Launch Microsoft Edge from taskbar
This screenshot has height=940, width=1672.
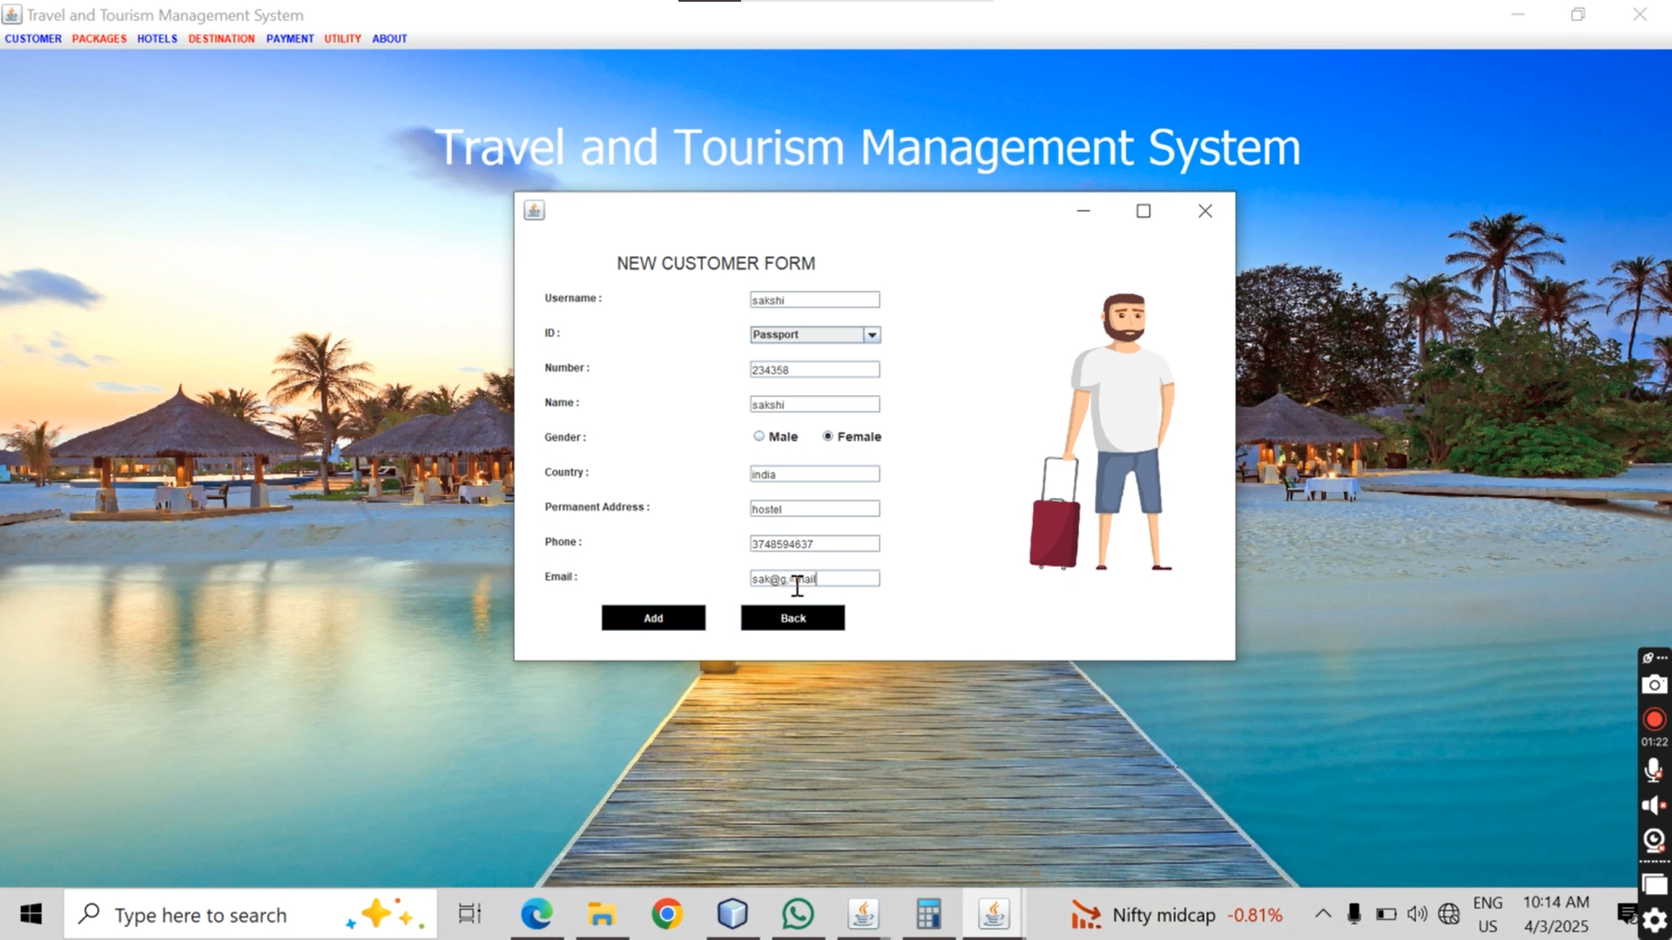pyautogui.click(x=536, y=914)
